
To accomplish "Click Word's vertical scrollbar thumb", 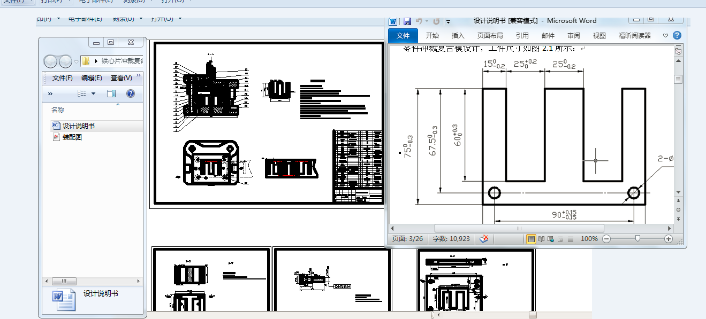I will point(678,80).
